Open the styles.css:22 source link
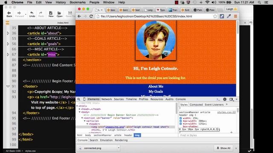273x153 pixels. coord(227,112)
